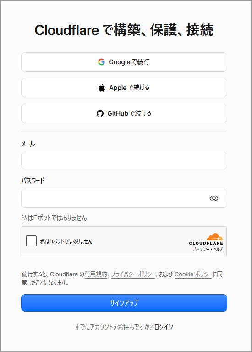Viewport: 252px width, 352px height.
Task: Continue with the Google で続行 text
Action: point(129,62)
